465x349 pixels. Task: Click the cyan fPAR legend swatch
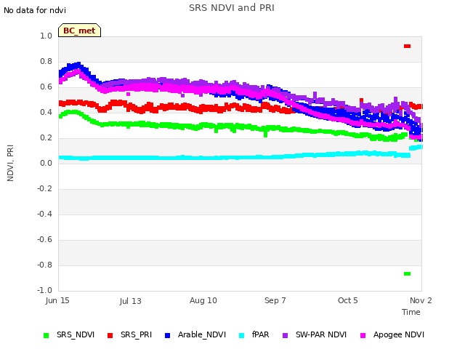tap(242, 335)
